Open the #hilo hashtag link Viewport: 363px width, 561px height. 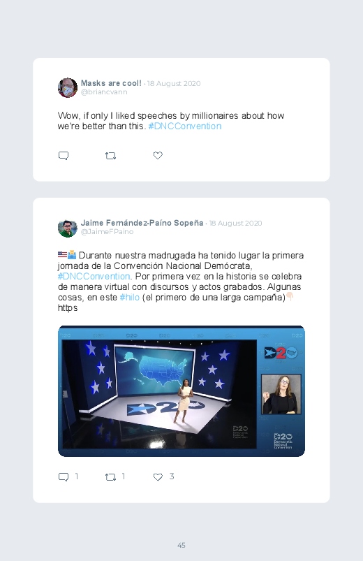click(129, 298)
